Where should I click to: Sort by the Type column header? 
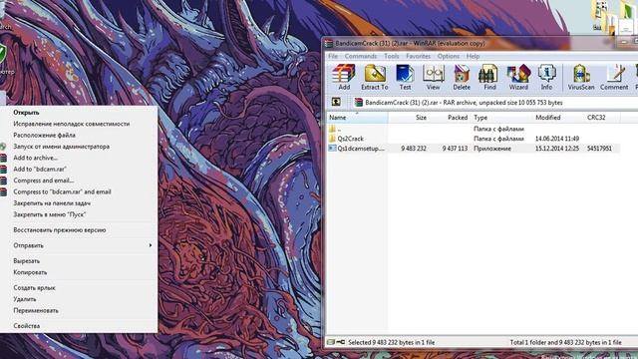501,118
